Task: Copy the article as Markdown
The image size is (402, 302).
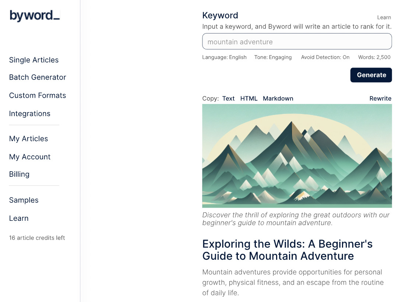Action: [x=278, y=98]
